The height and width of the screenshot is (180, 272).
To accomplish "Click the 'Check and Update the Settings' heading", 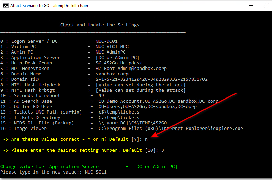I will [x=100, y=25].
